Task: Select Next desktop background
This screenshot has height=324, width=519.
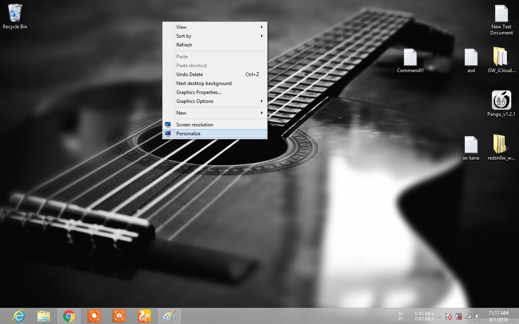Action: [x=204, y=83]
